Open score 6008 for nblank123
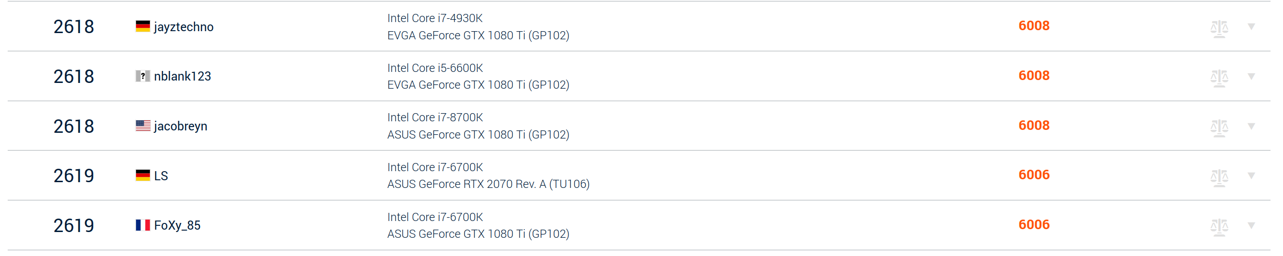This screenshot has width=1283, height=256. tap(1034, 76)
